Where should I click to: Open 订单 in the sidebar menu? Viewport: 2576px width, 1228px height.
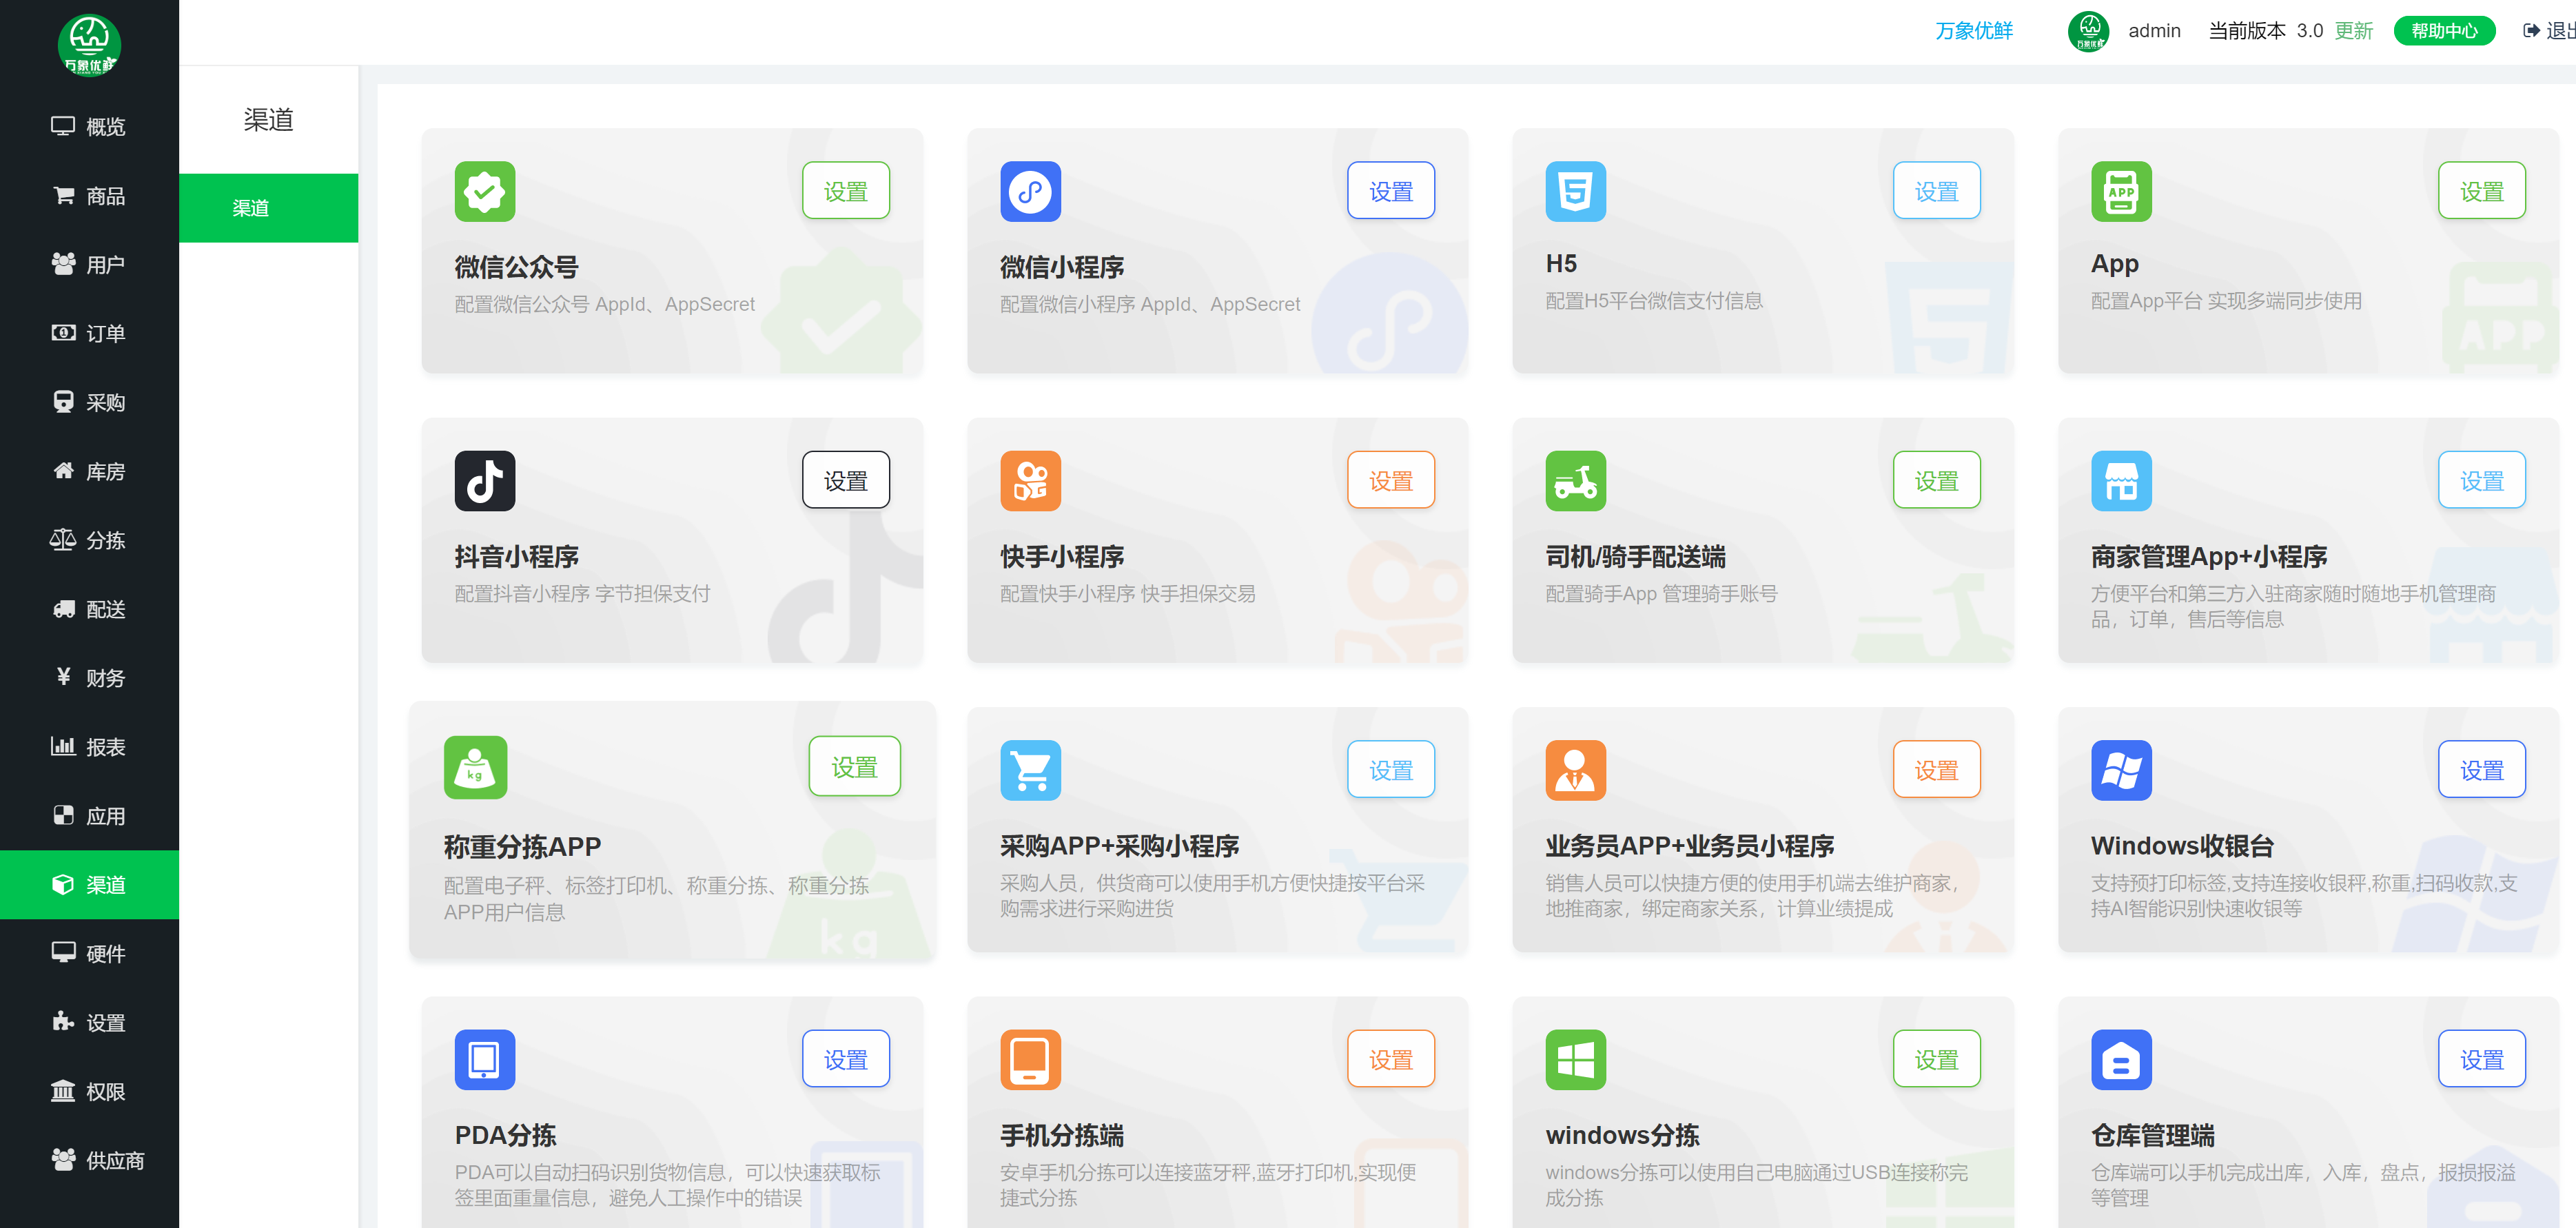89,333
